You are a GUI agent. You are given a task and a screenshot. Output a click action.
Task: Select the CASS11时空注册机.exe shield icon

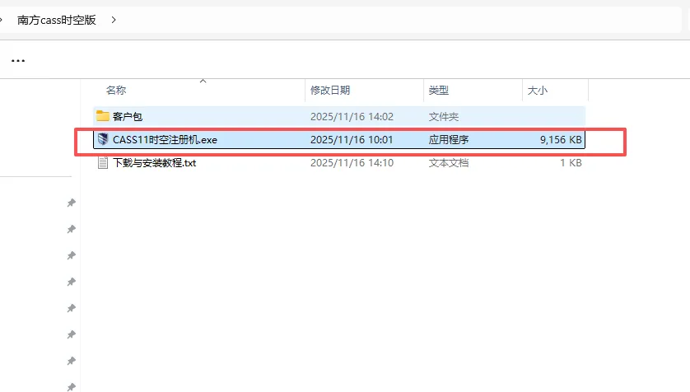[103, 139]
